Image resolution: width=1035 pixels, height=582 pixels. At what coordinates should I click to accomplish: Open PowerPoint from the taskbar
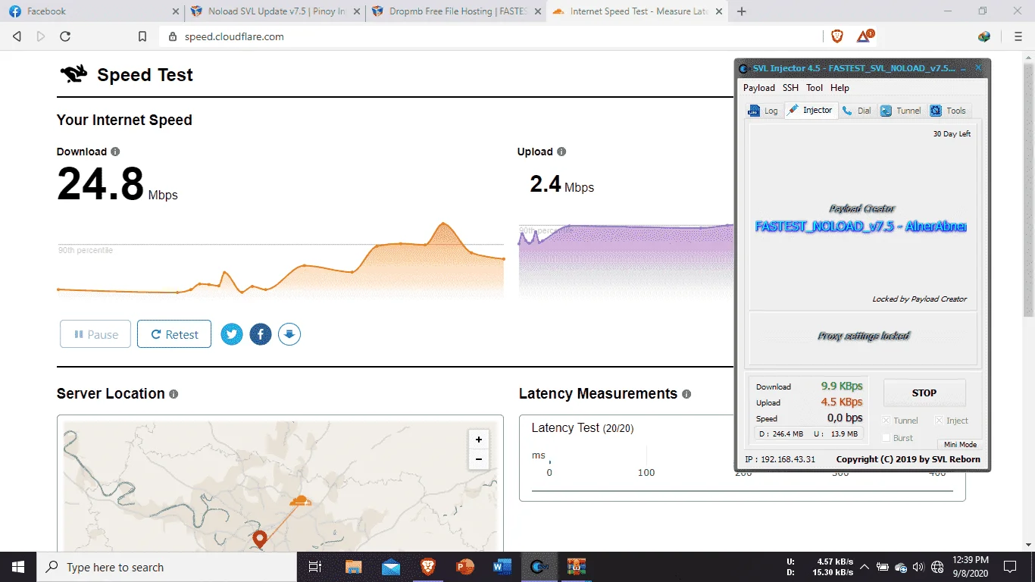(x=465, y=567)
